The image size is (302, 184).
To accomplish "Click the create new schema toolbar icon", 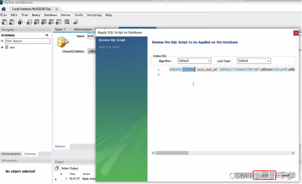I will pos(29,22).
